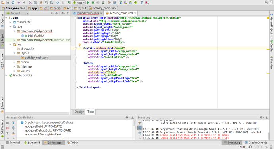Navigate Back with the left arrow icon

[x=58, y=2]
